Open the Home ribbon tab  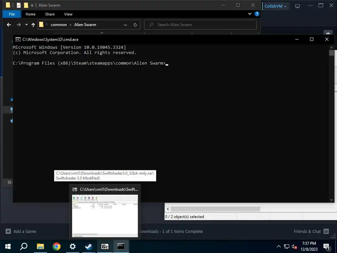pyautogui.click(x=31, y=14)
